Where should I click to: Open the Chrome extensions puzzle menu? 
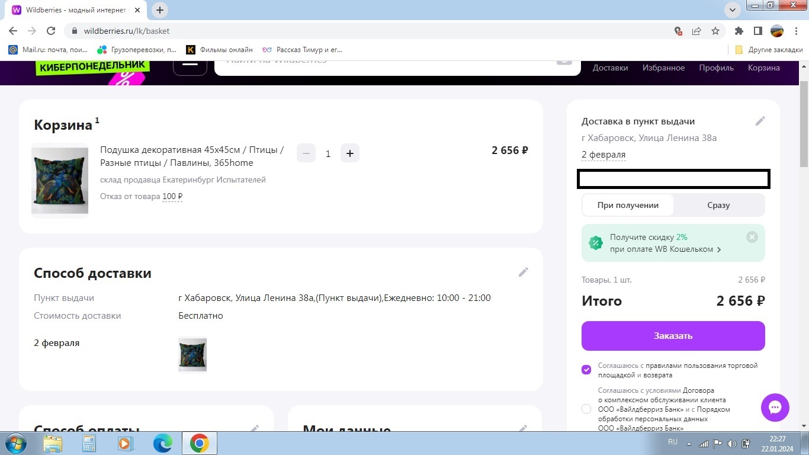point(739,31)
